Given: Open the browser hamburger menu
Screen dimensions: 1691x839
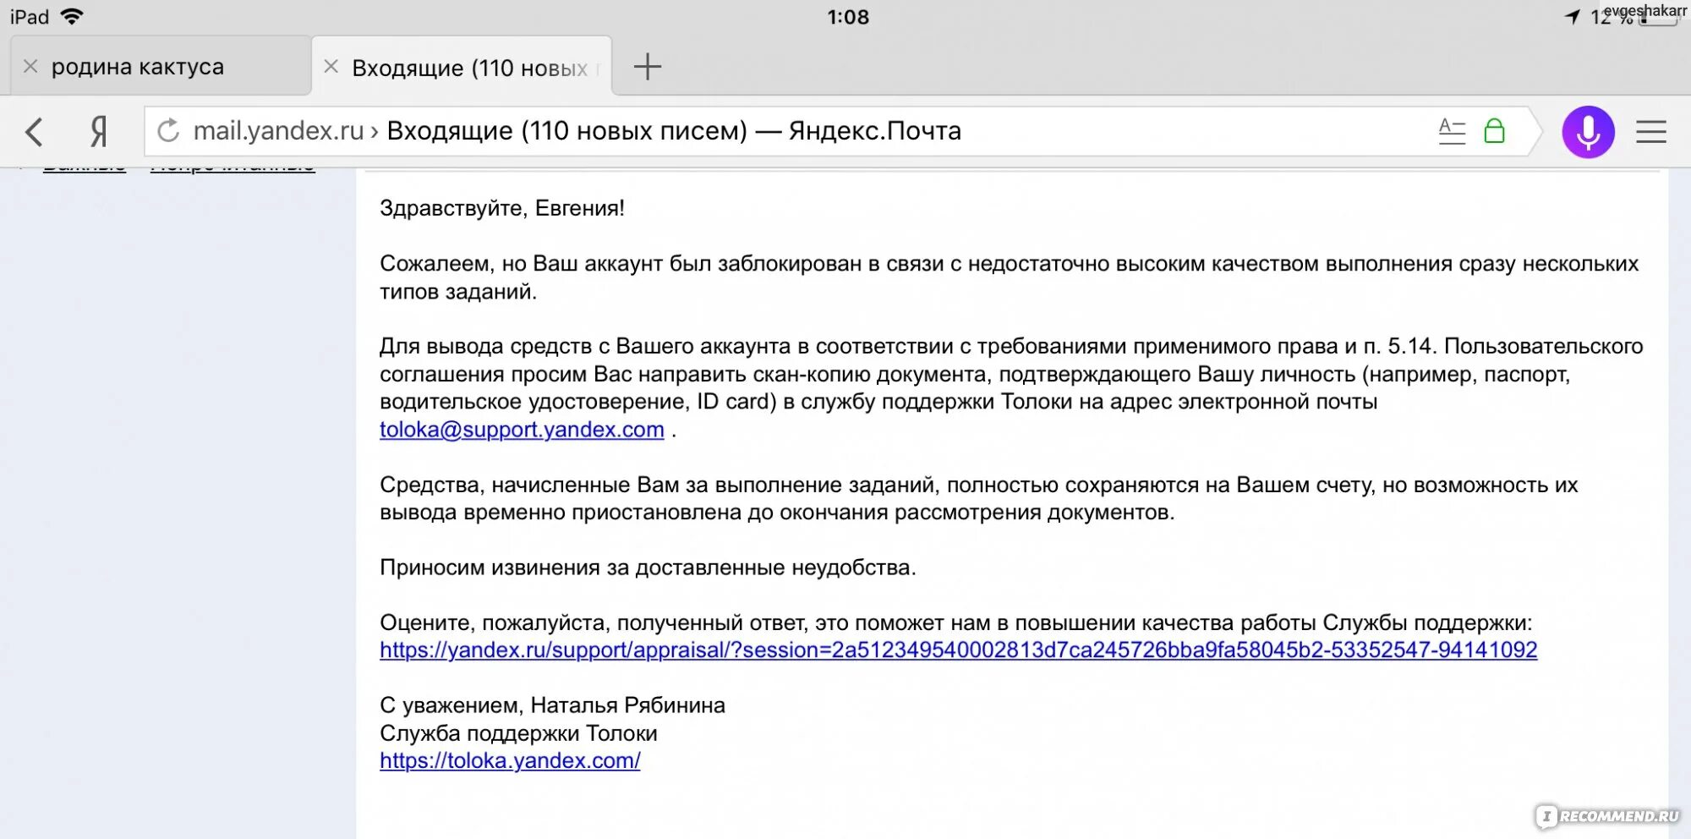Looking at the screenshot, I should (1650, 132).
